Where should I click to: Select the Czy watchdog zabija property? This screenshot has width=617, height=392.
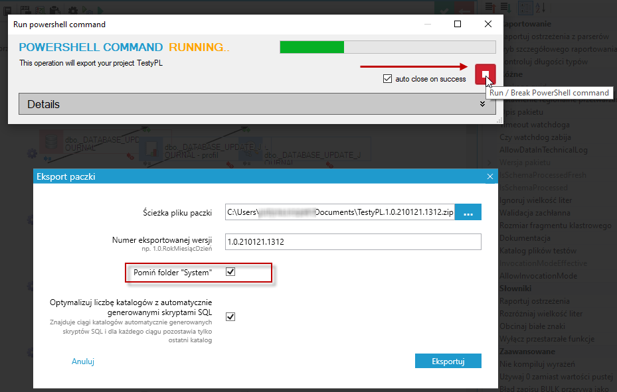tap(535, 137)
